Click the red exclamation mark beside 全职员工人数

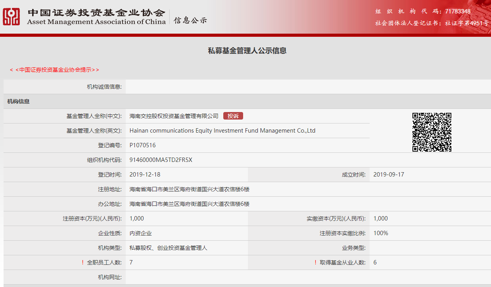pos(82,262)
